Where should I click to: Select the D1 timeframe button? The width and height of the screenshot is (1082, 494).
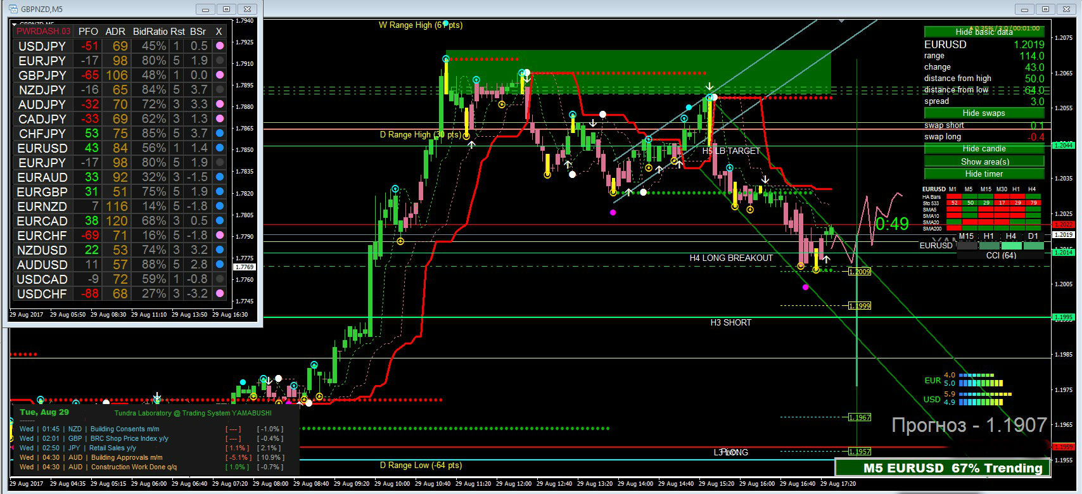(x=1033, y=236)
